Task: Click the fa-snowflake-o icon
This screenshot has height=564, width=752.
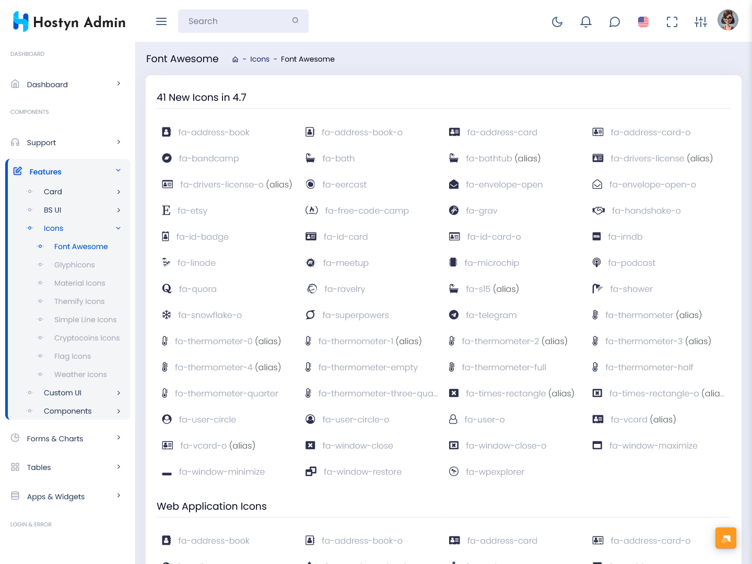Action: click(x=167, y=315)
